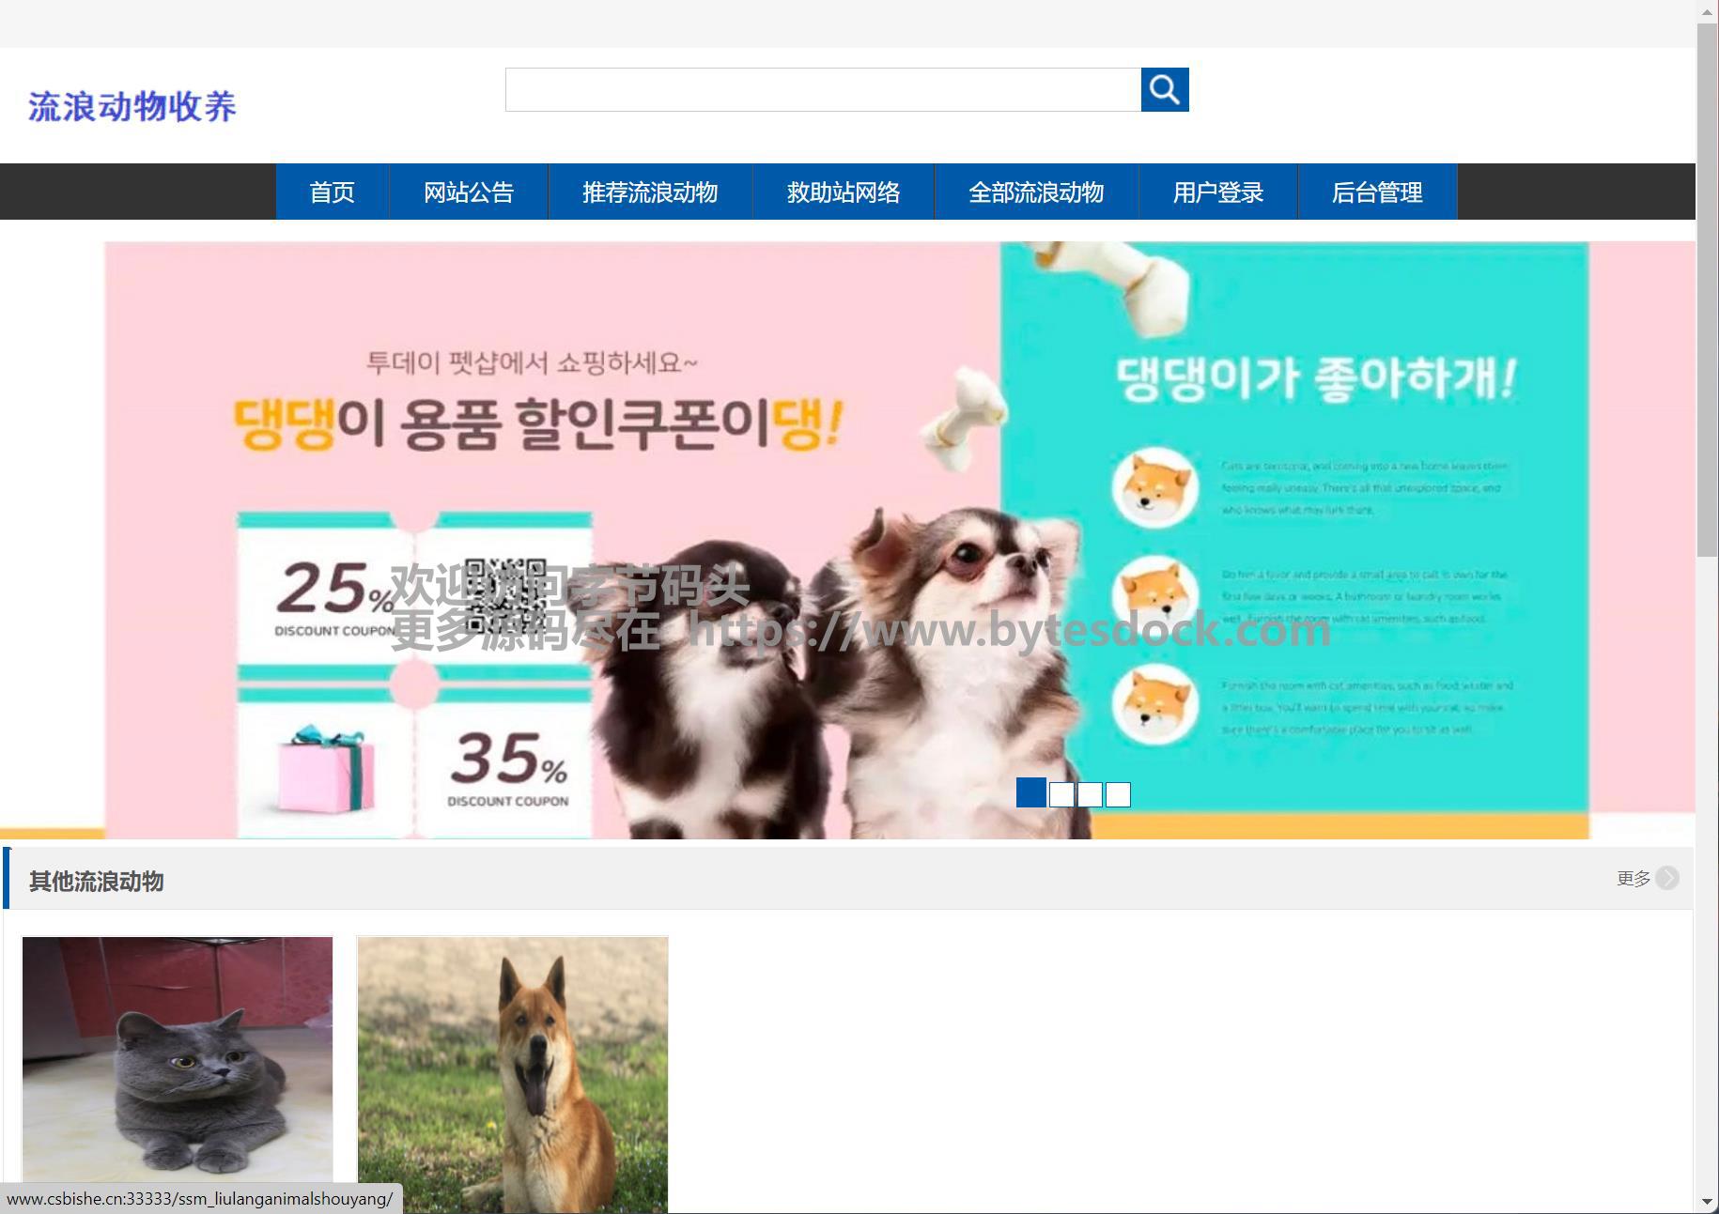Enter 后台管理 admin section

click(1376, 192)
